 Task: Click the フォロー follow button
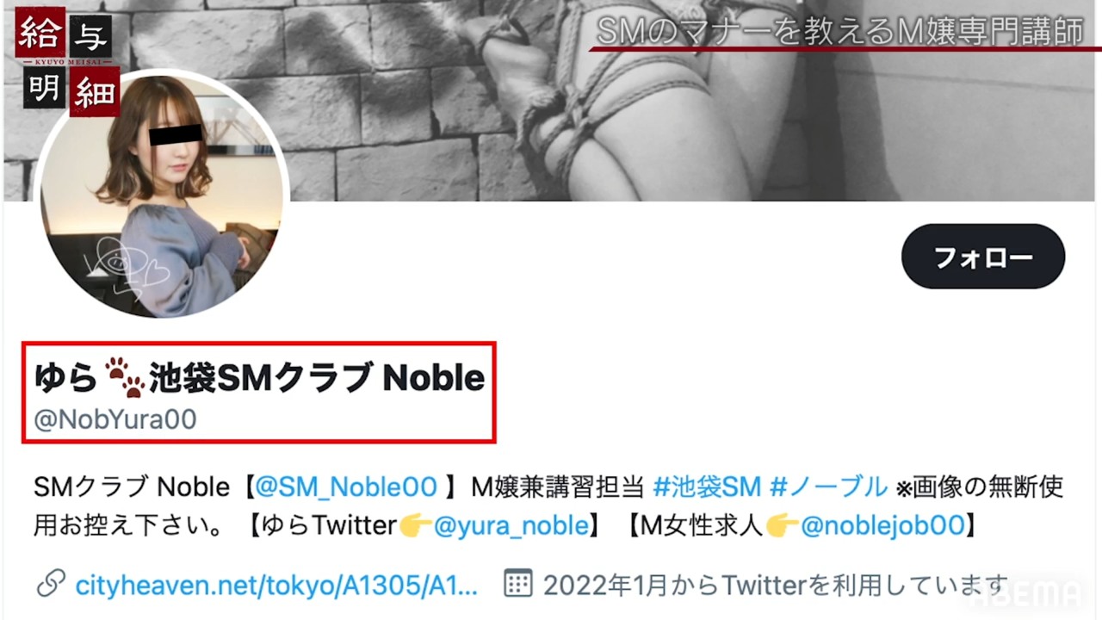point(983,257)
